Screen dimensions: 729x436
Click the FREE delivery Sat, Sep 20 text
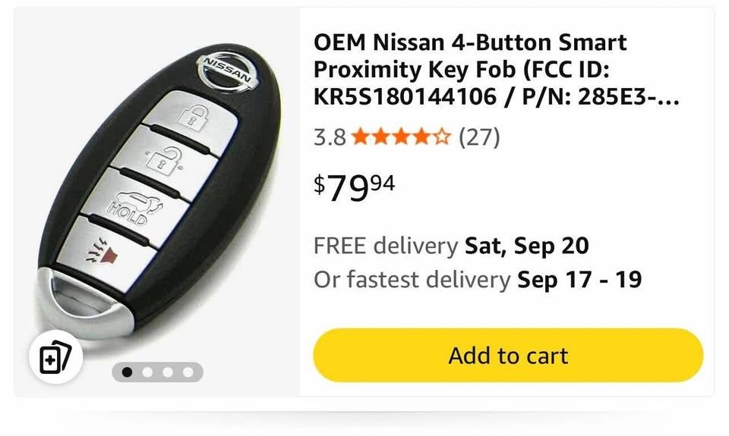[x=451, y=246]
